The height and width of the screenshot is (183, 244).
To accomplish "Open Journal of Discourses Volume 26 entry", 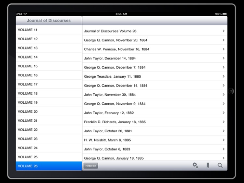I will pos(155,31).
